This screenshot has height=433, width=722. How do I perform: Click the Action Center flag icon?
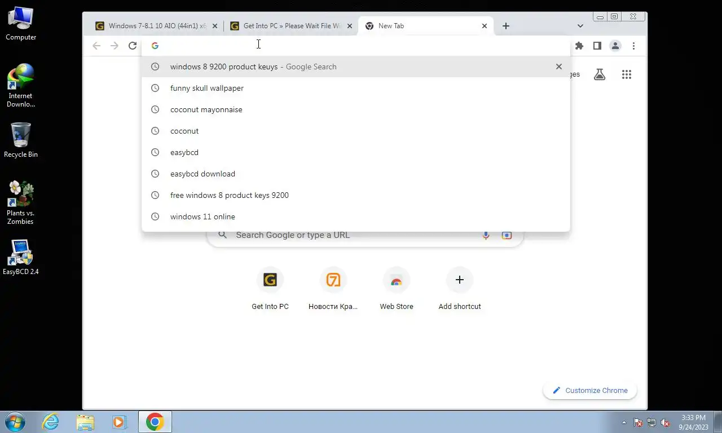[x=638, y=422]
